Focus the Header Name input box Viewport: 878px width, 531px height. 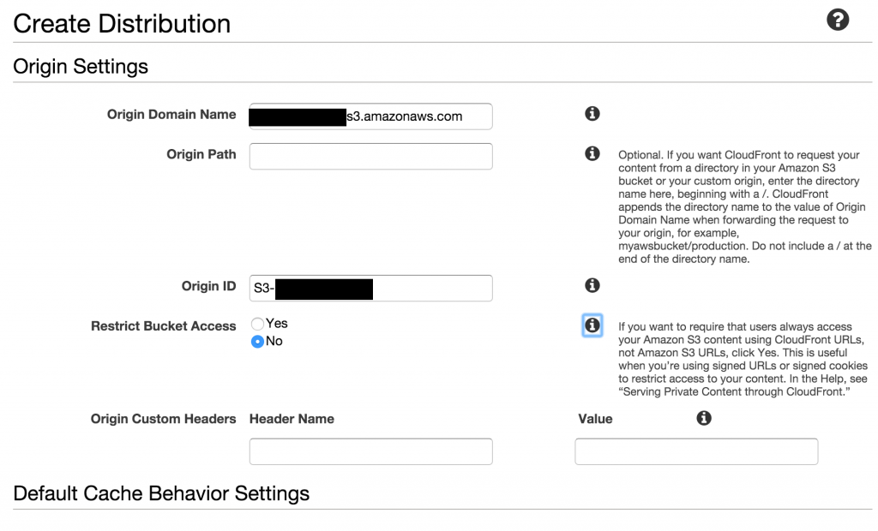coord(370,451)
